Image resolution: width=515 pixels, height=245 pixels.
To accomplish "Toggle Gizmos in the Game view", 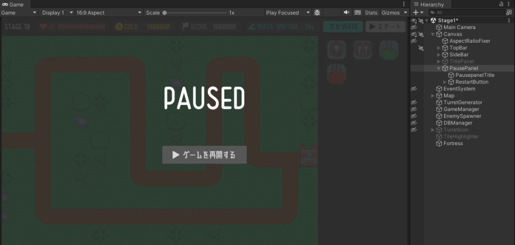I will (x=390, y=13).
